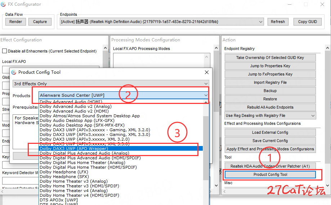
Task: Click the Refresh endpoints button
Action: pos(278,22)
